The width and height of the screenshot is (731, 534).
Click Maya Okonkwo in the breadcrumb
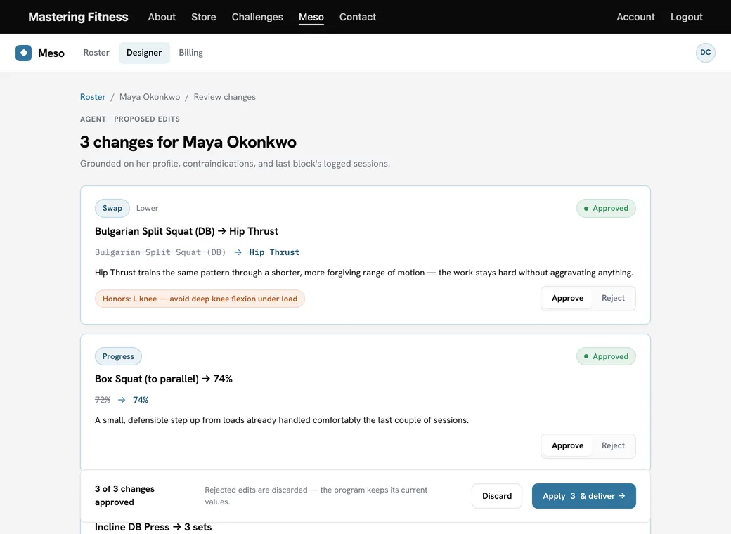click(150, 97)
